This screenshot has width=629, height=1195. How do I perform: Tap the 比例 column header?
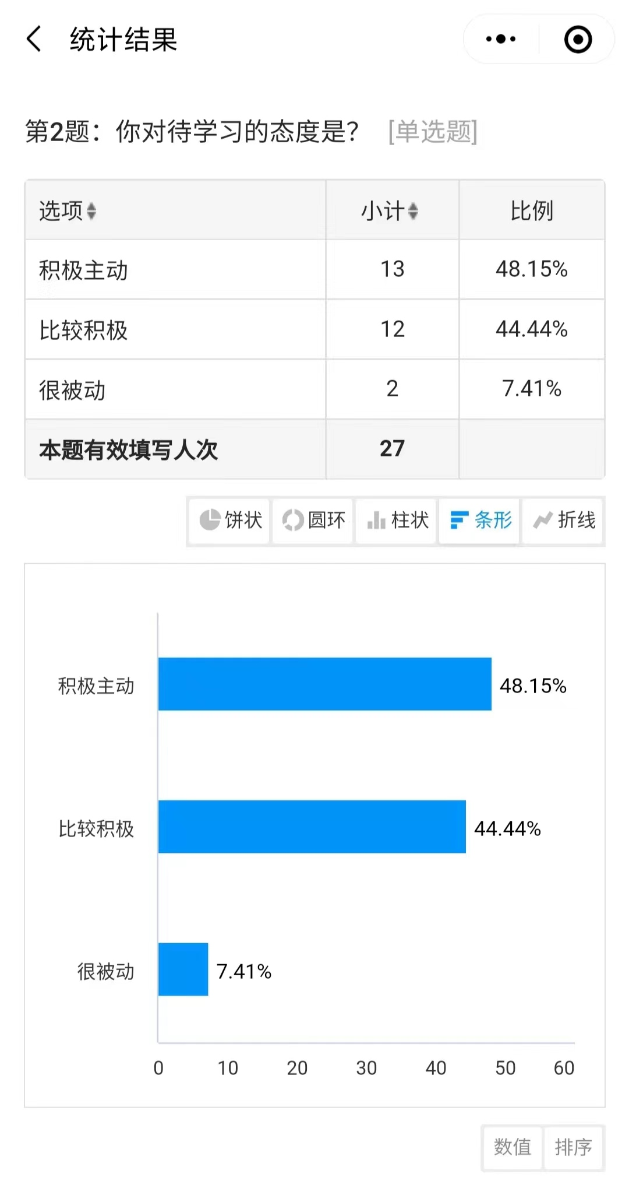(x=531, y=210)
